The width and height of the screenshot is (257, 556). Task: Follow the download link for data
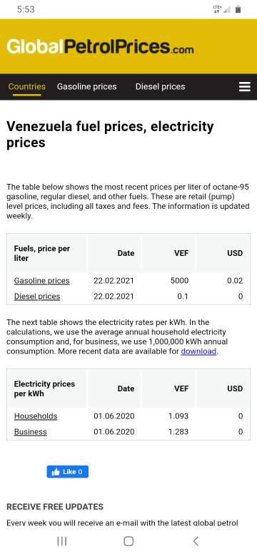[198, 351]
